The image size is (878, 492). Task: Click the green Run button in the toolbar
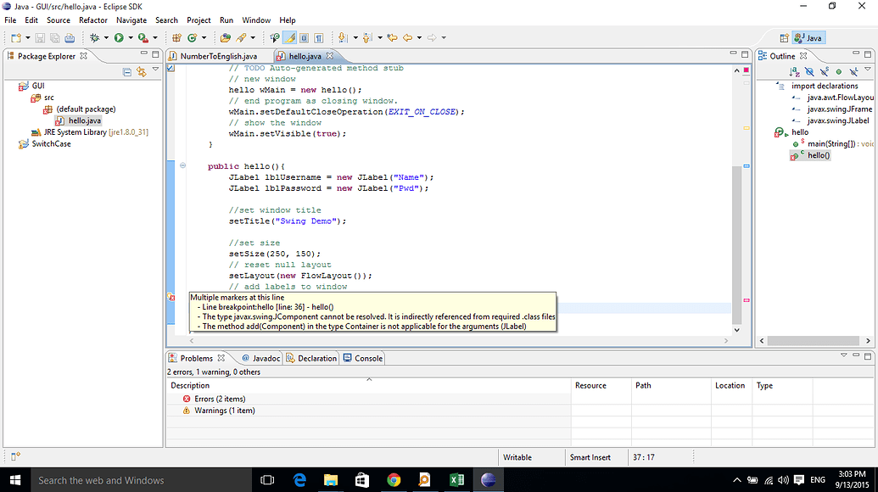(x=119, y=37)
